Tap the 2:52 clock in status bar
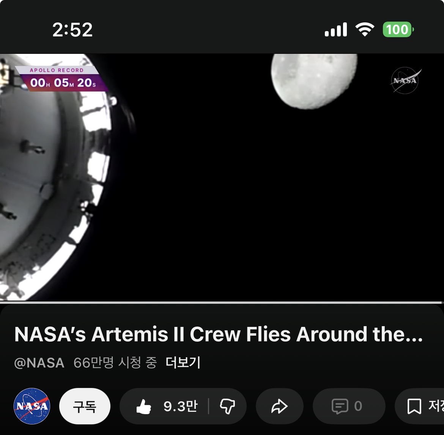Viewport: 444px width, 435px height. tap(72, 30)
